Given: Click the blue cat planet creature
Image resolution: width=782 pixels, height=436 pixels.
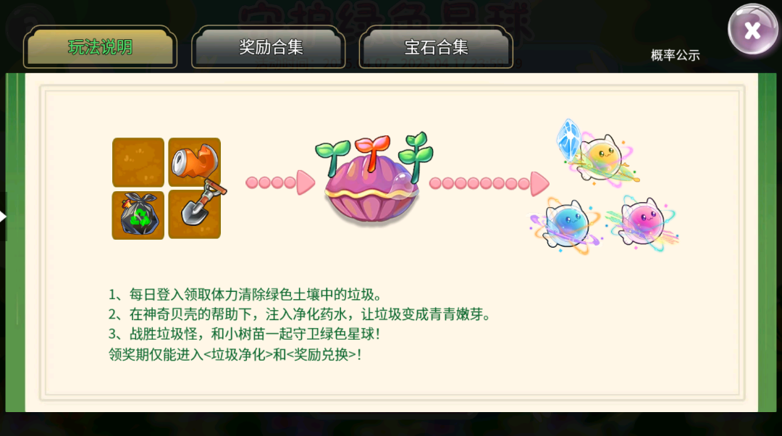Looking at the screenshot, I should tap(566, 225).
